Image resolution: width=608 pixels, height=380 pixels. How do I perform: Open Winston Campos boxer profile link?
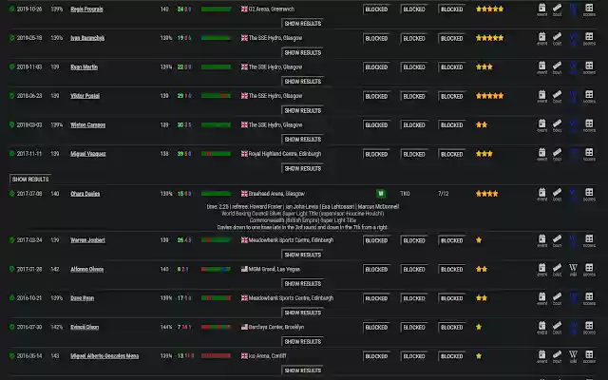[x=88, y=124]
